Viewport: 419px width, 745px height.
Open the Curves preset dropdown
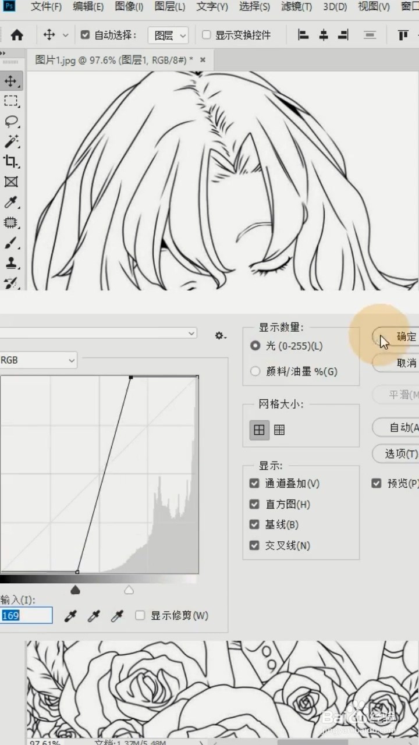[x=98, y=333]
